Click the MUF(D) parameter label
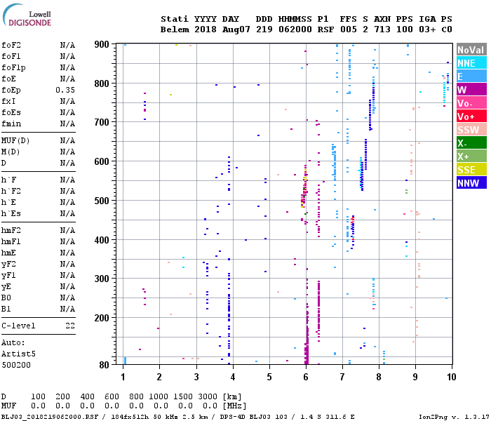 coord(15,140)
